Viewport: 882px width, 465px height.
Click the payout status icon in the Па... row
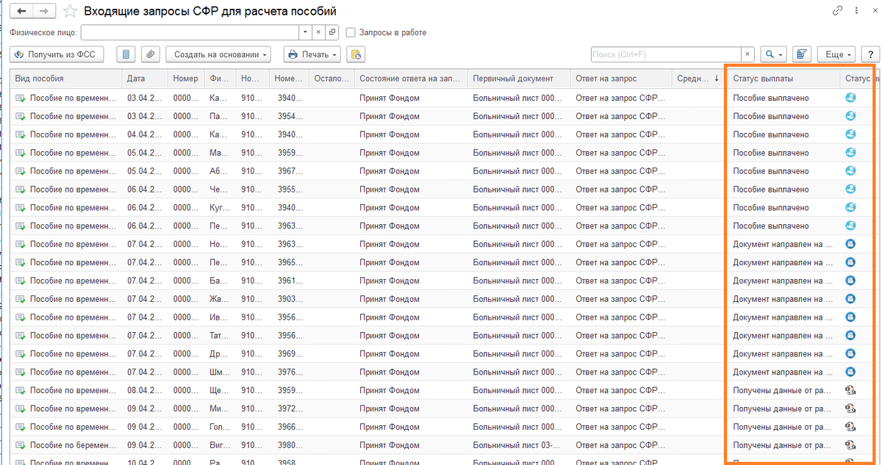tap(850, 116)
